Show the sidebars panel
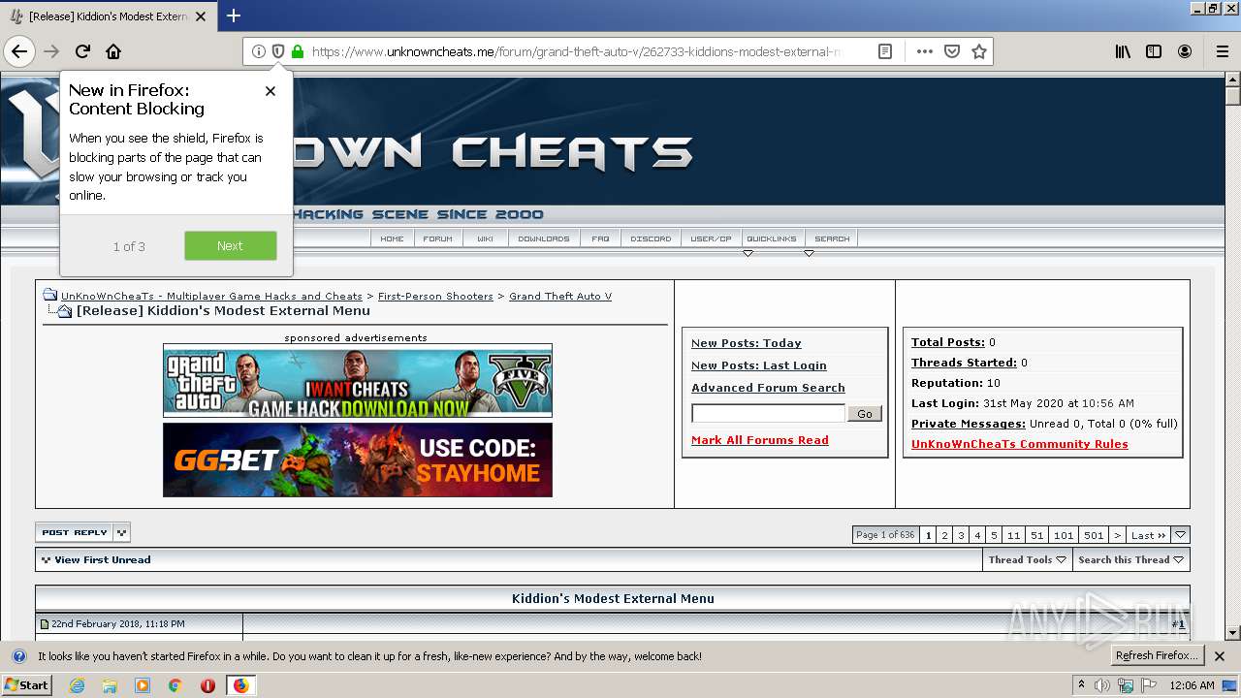Viewport: 1241px width, 698px height. [x=1154, y=51]
